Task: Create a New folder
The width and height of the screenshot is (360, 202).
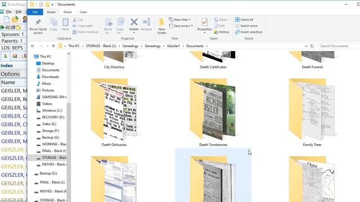Action: 161,26
